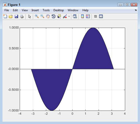Select the Data Cursor tool
This screenshot has height=124, width=140.
pos(59,16)
